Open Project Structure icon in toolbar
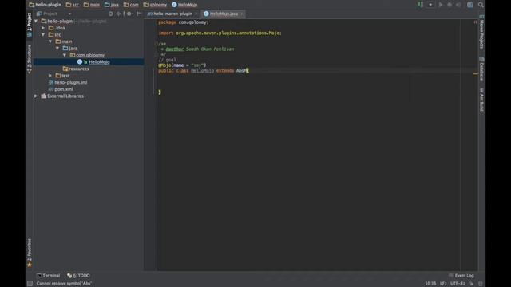 pyautogui.click(x=470, y=5)
